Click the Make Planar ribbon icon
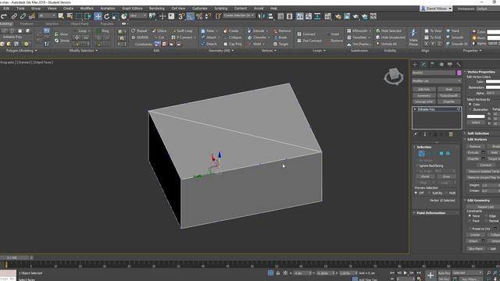 (x=413, y=37)
